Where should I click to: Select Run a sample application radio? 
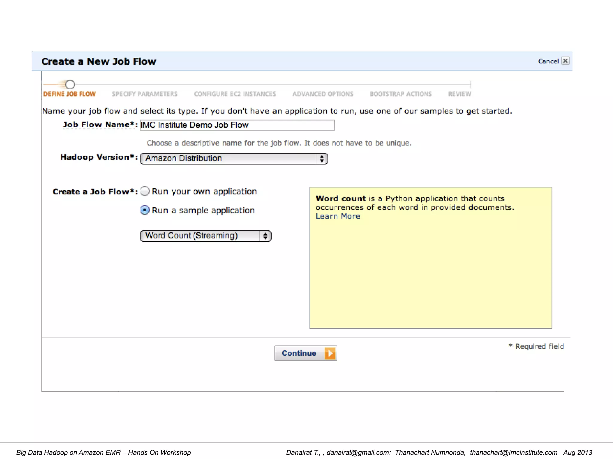[x=145, y=210]
